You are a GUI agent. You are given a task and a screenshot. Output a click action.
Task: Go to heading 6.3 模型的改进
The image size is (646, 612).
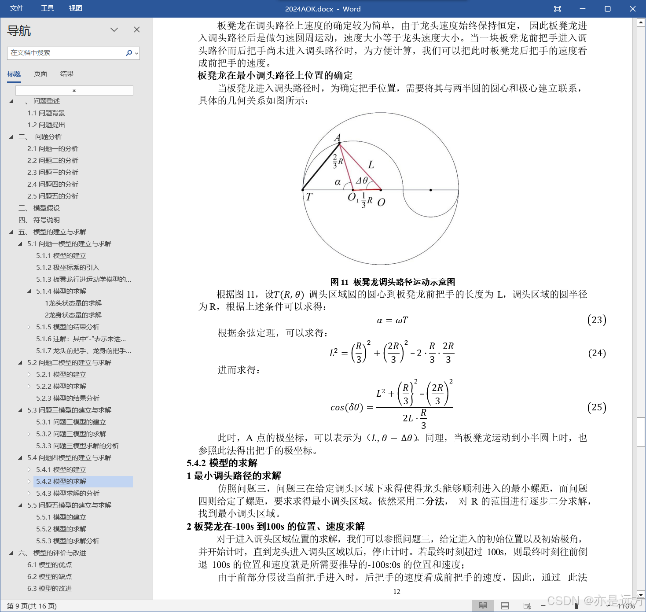point(49,589)
